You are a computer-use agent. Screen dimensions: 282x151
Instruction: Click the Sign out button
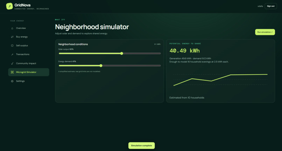click(x=271, y=6)
